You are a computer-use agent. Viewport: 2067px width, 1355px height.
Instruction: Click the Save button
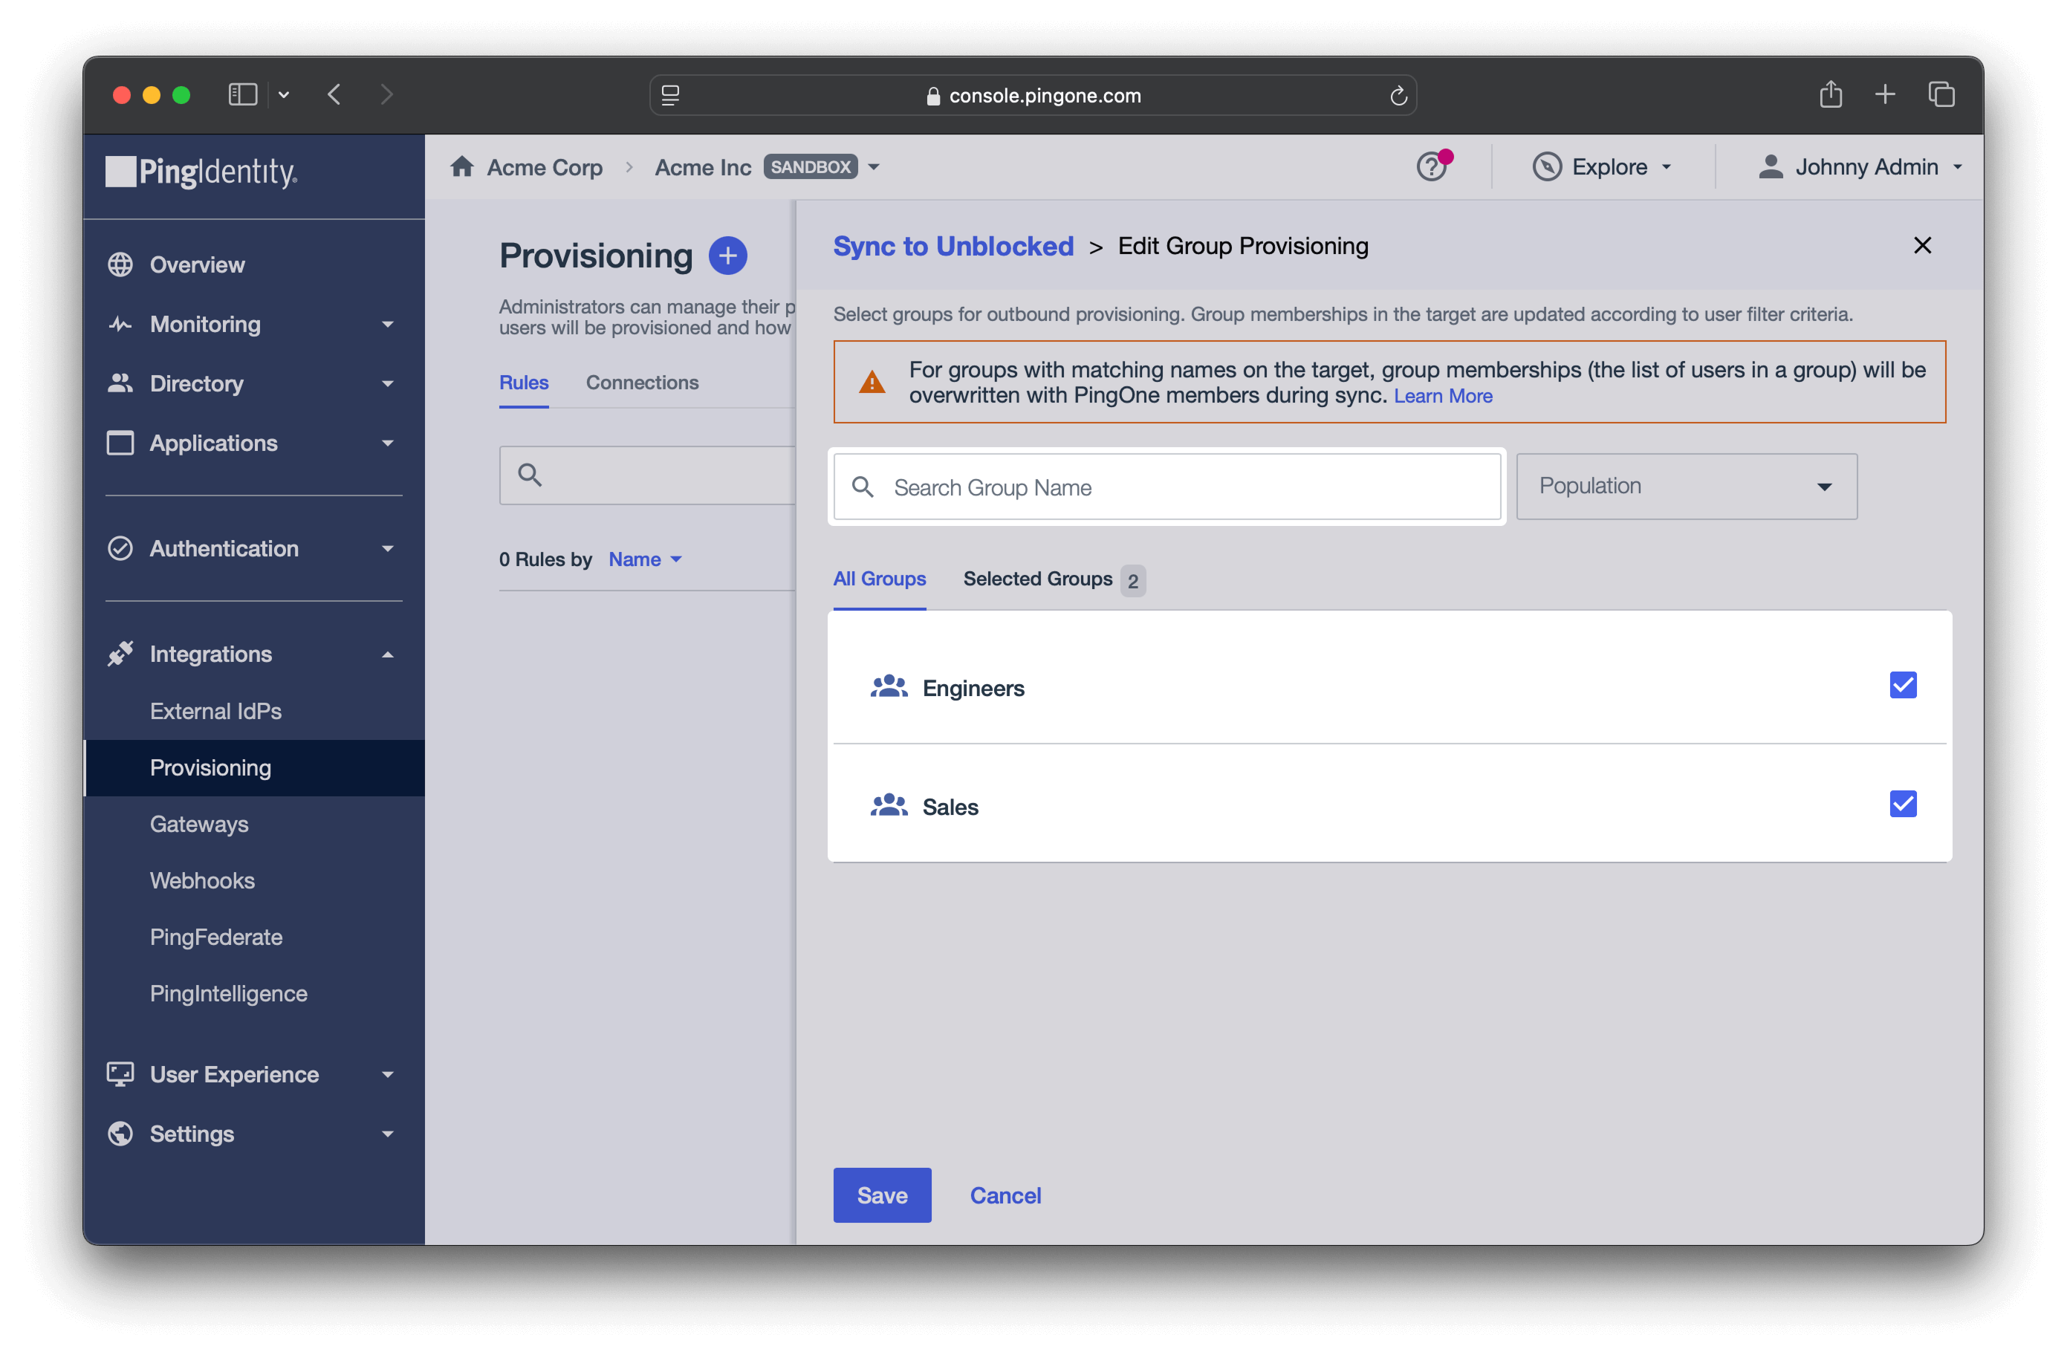pos(881,1195)
